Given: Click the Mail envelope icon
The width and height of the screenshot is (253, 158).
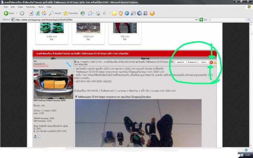Looking at the screenshot, I should click(x=90, y=13).
